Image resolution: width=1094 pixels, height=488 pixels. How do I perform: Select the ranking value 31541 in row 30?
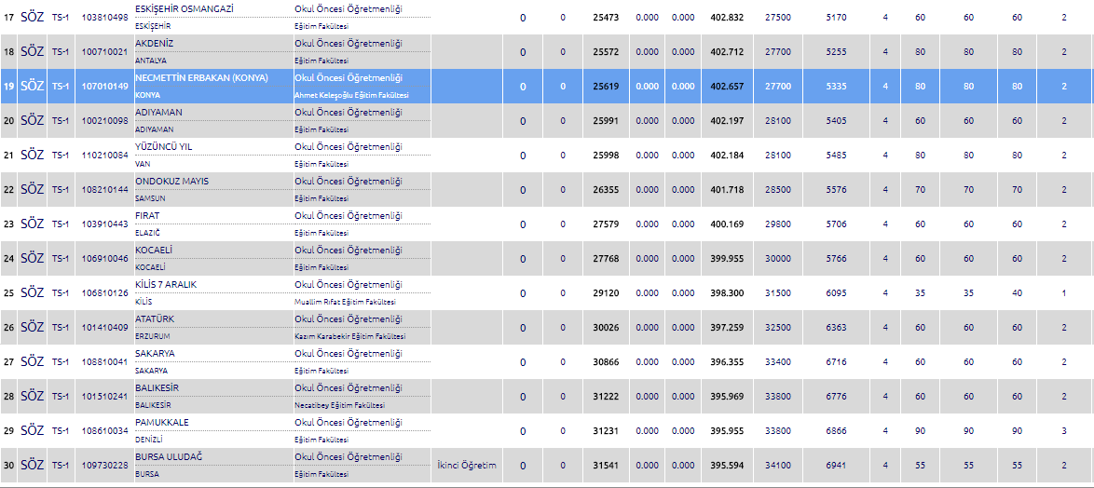tap(605, 466)
